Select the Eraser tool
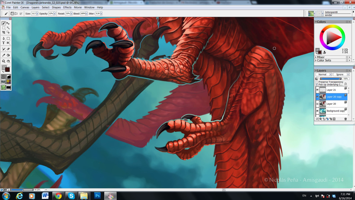 [x=8, y=49]
